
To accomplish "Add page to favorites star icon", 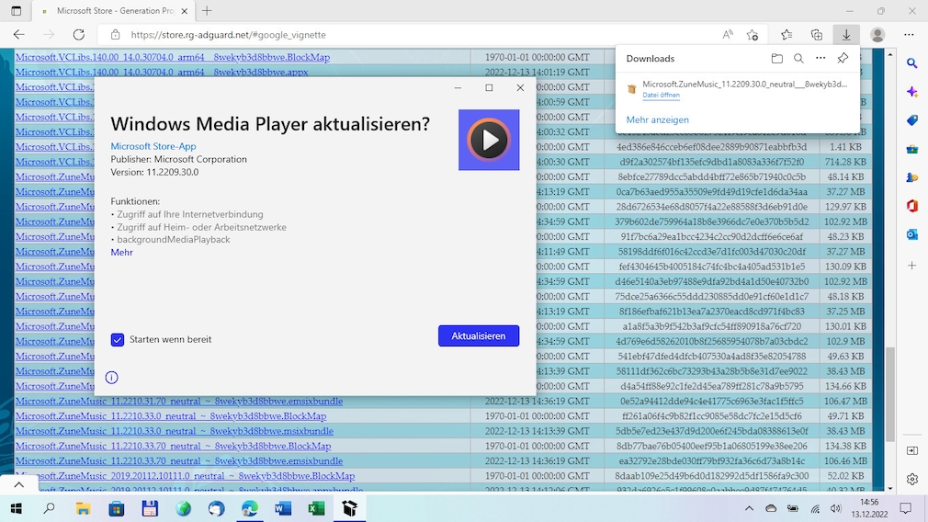I will point(753,34).
